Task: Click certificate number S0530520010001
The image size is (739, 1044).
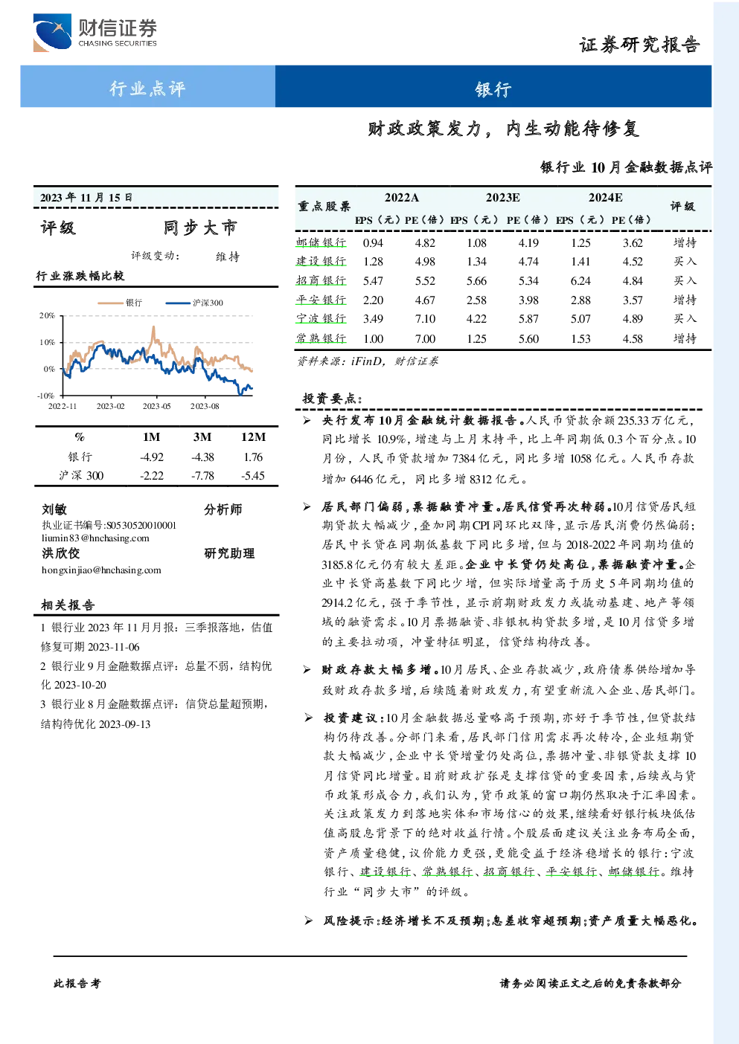Action: pyautogui.click(x=141, y=525)
